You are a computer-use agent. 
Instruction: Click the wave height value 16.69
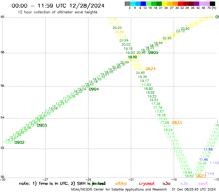click(189, 176)
